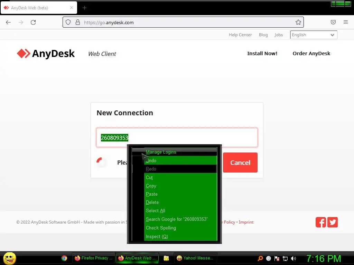The width and height of the screenshot is (354, 265).
Task: Open the Save to Pocket icon
Action: [x=333, y=22]
